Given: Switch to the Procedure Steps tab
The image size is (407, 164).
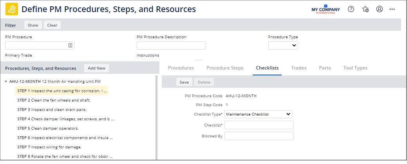Looking at the screenshot, I should click(225, 68).
